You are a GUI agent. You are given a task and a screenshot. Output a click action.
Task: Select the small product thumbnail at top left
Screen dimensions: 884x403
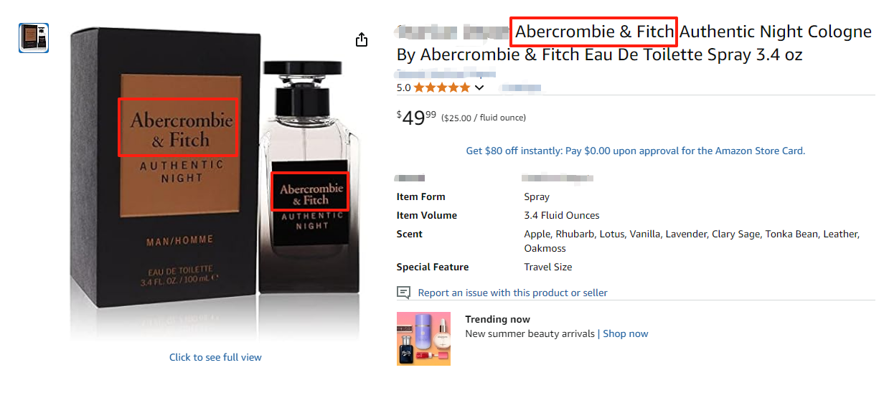tap(34, 38)
